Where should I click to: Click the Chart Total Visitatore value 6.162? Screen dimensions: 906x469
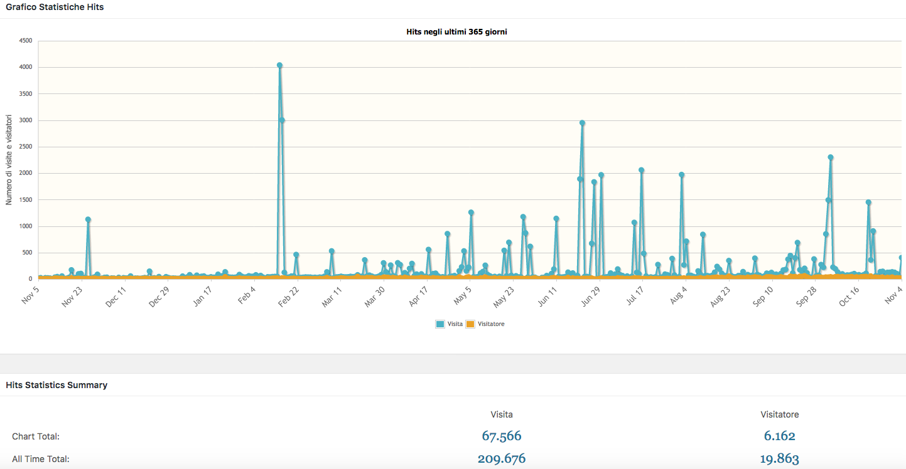pyautogui.click(x=779, y=436)
